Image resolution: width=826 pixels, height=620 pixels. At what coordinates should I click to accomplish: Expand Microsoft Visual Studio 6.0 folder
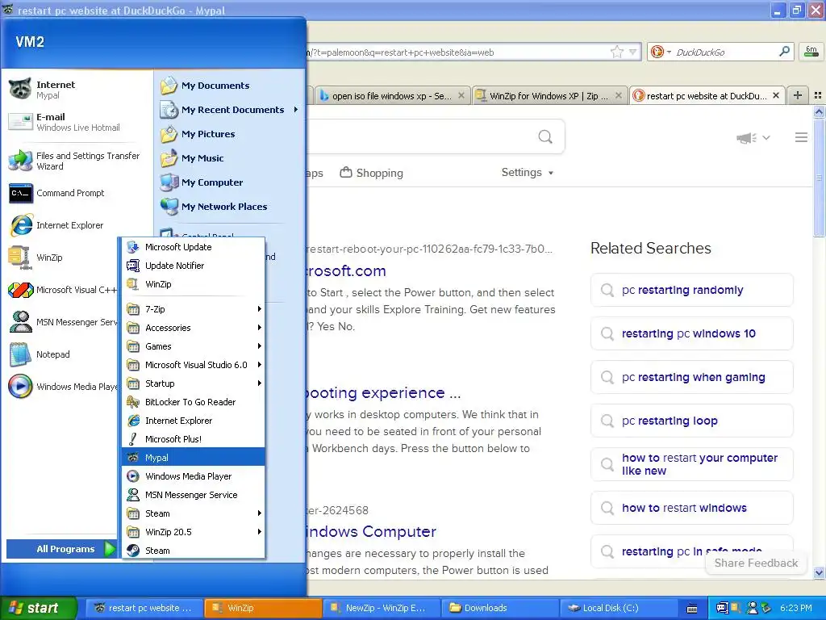tap(194, 364)
